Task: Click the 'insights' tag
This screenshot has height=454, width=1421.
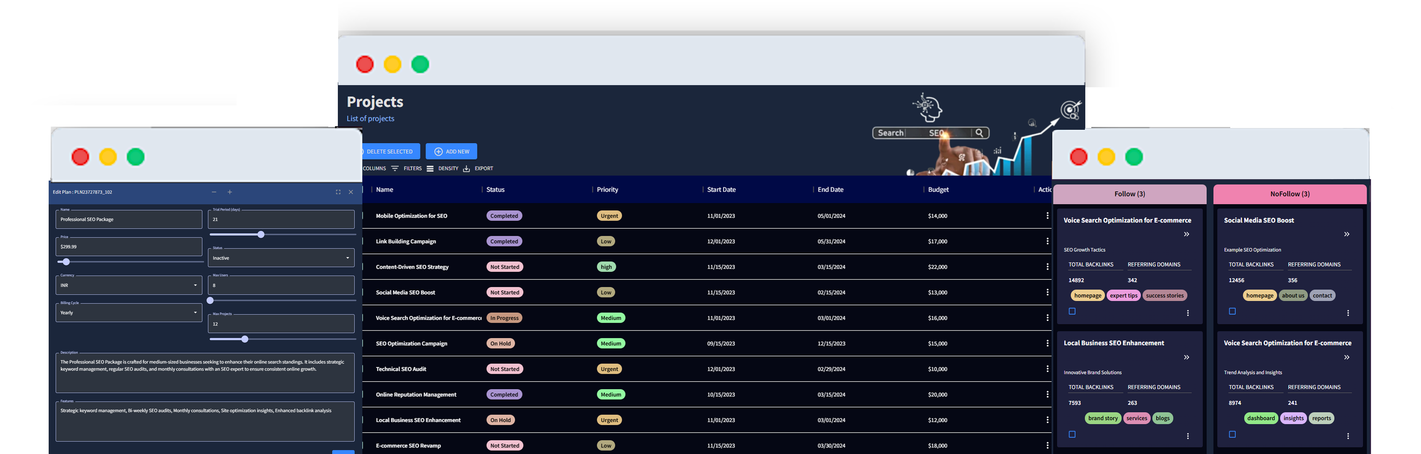Action: (x=1293, y=418)
